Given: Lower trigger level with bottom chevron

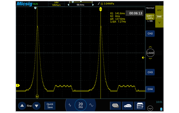Looking at the screenshot, I should tap(150, 59).
